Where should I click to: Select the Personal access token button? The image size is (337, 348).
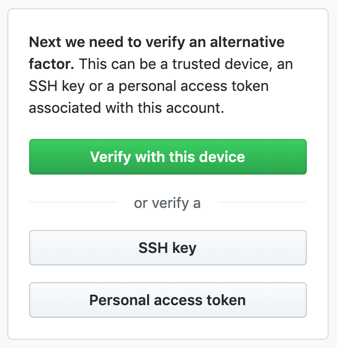pyautogui.click(x=167, y=300)
